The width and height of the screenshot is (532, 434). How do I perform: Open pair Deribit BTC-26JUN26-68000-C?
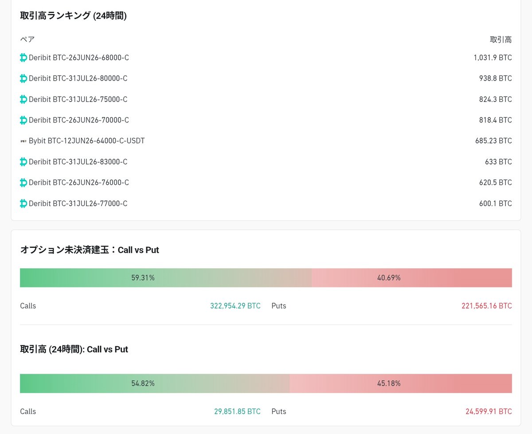click(x=79, y=58)
